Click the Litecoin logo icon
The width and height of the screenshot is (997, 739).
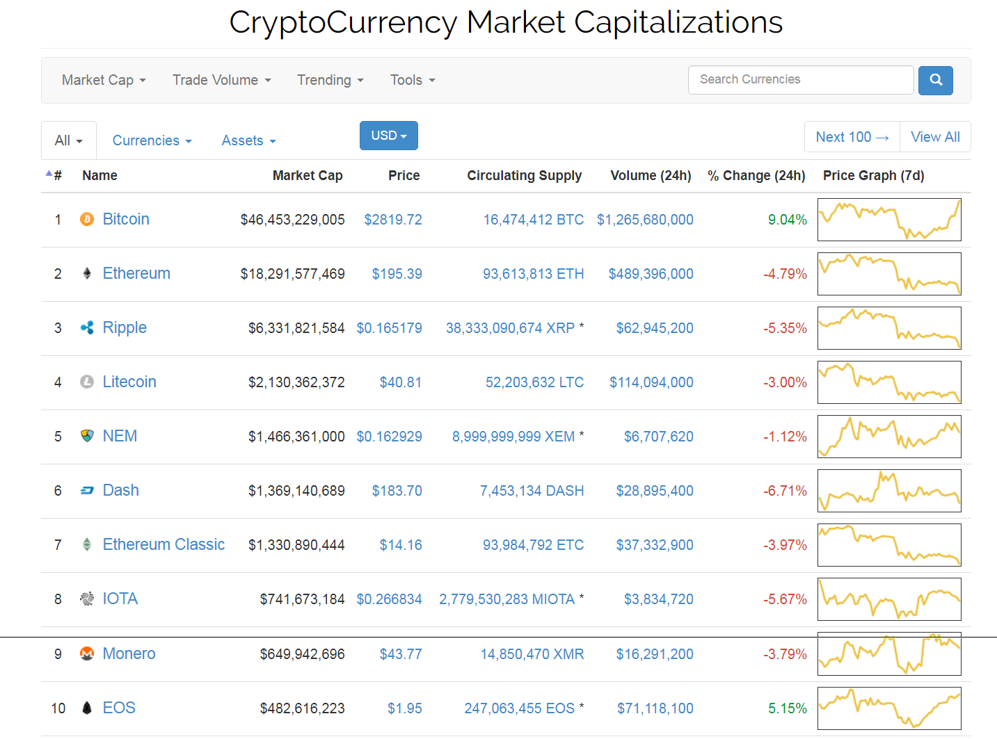87,382
